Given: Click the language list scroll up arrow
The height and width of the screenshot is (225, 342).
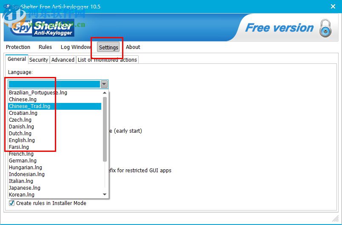Looking at the screenshot, I should click(105, 93).
